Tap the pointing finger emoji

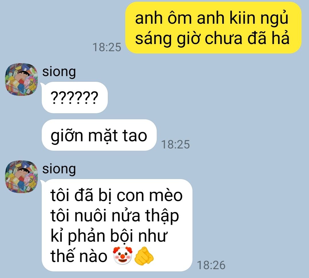click(144, 255)
